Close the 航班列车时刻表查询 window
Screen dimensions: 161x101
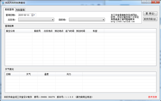click(156, 2)
